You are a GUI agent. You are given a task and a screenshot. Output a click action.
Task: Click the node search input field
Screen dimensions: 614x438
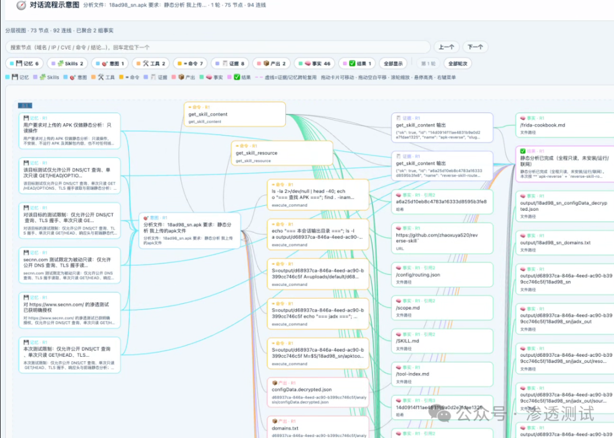click(218, 47)
